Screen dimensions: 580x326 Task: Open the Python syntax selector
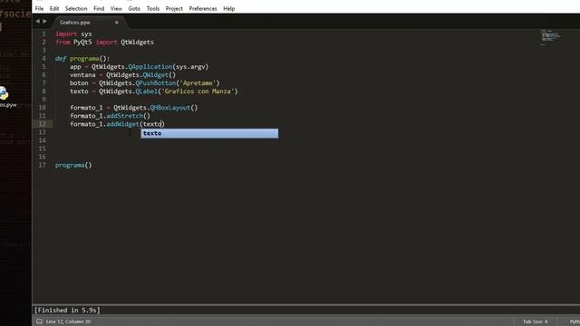click(575, 321)
